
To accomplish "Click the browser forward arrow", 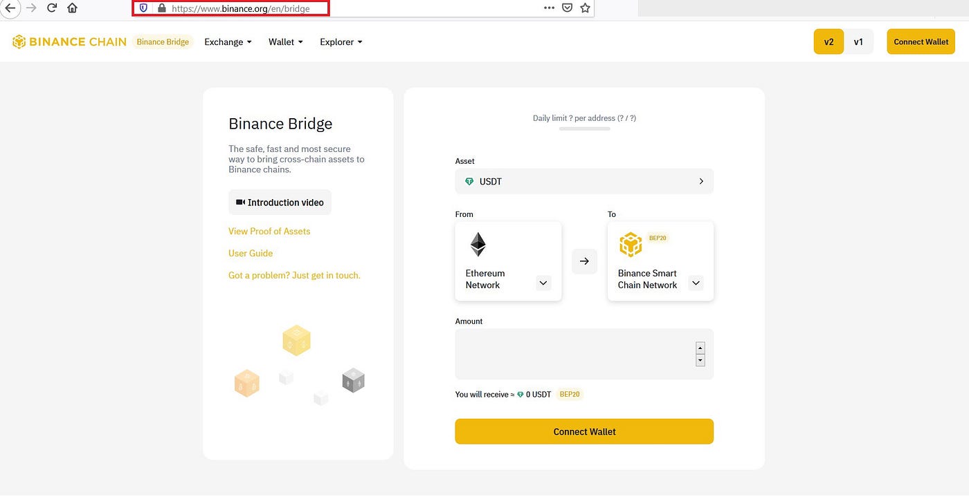I will pyautogui.click(x=30, y=8).
